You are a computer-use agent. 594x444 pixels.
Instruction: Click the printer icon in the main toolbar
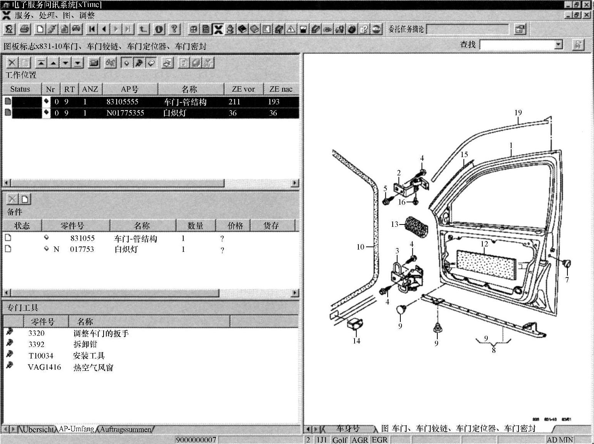25,29
